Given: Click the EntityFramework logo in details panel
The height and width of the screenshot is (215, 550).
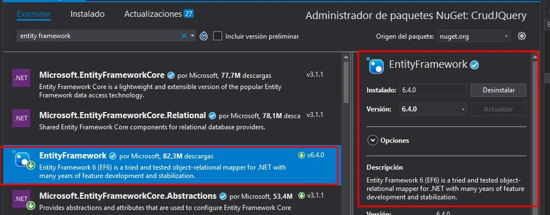Looking at the screenshot, I should (x=376, y=66).
